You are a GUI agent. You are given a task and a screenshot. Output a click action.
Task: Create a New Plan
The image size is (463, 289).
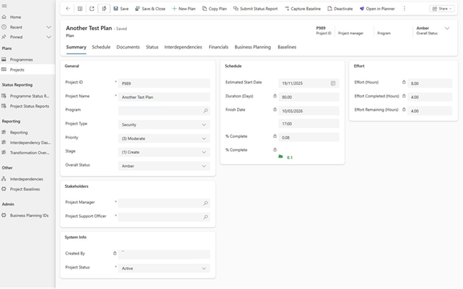click(183, 9)
